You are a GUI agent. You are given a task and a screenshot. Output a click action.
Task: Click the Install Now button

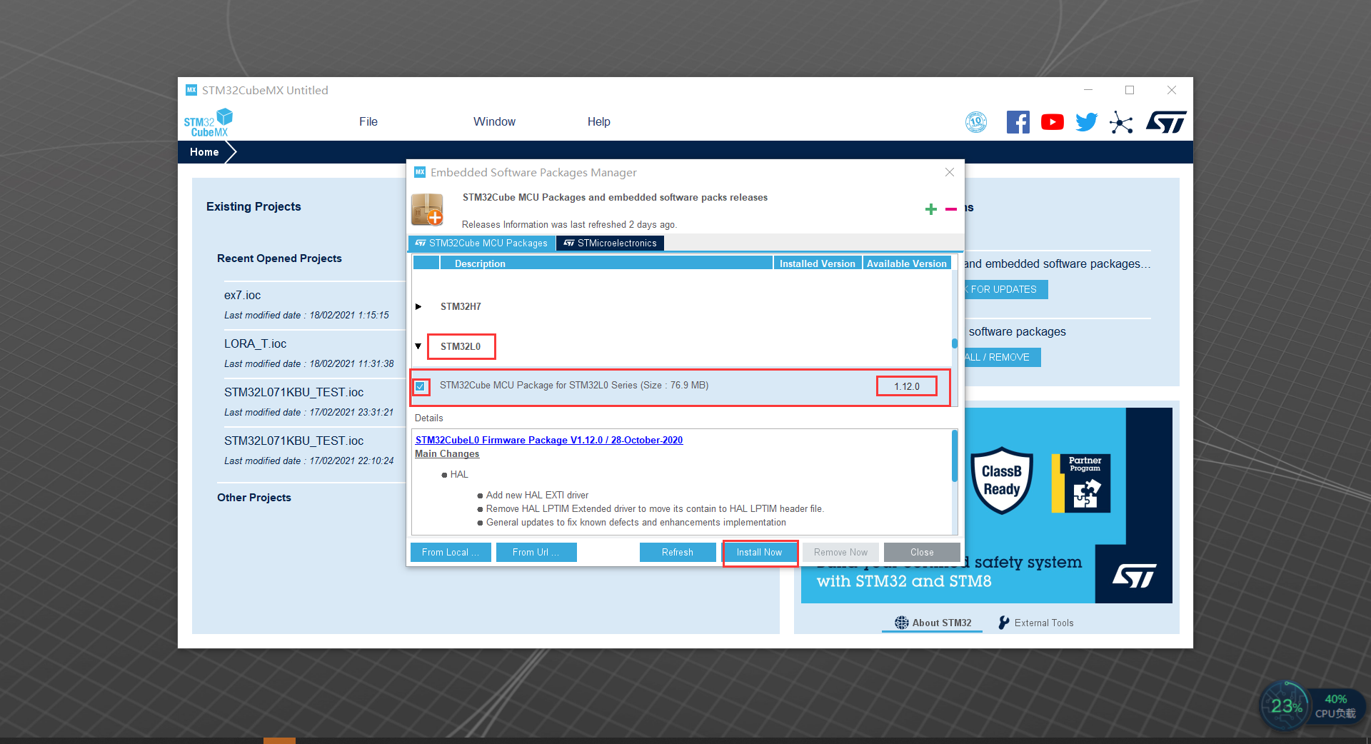point(760,553)
